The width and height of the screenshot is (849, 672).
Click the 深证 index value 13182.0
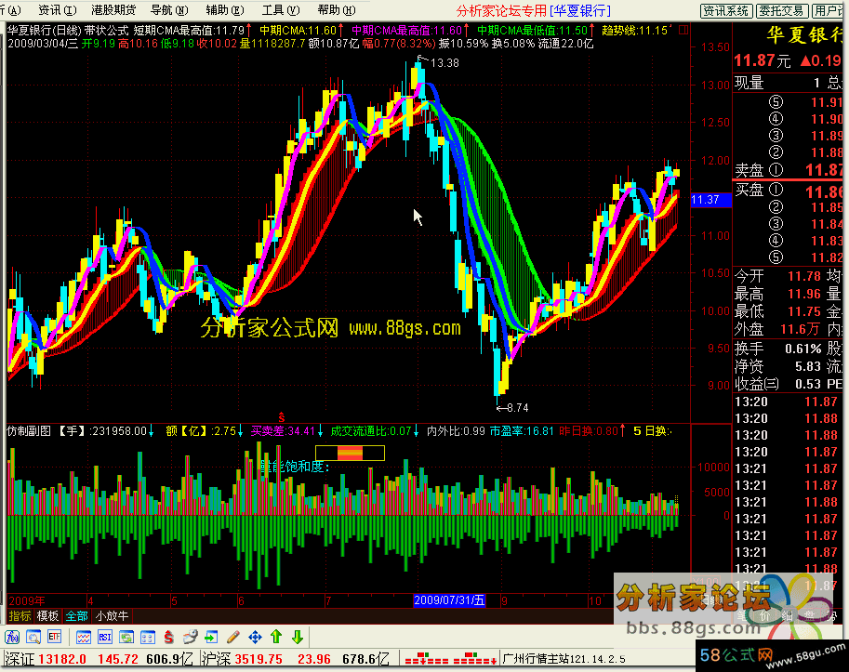62,658
